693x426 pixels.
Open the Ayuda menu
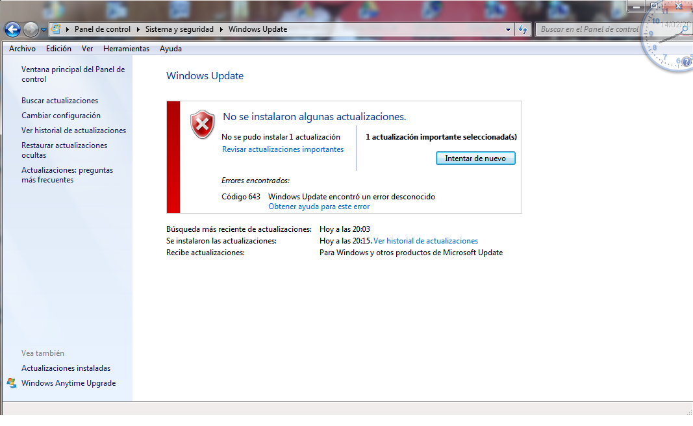171,49
